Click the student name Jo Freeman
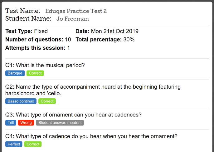Viewport: 214px width, 152px height. coord(73,19)
